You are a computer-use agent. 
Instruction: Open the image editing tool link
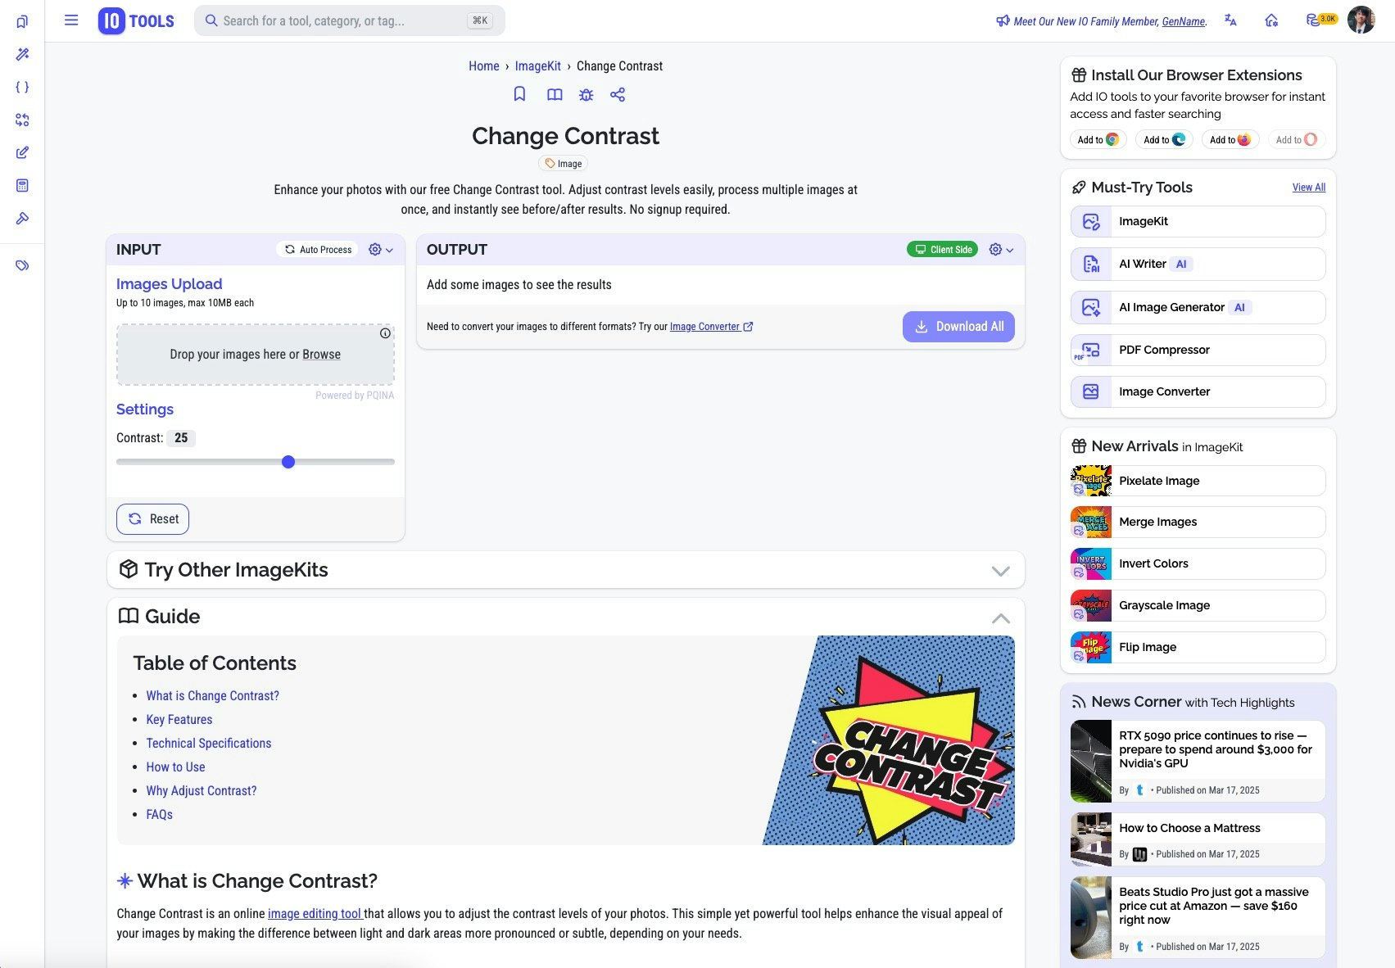click(315, 914)
